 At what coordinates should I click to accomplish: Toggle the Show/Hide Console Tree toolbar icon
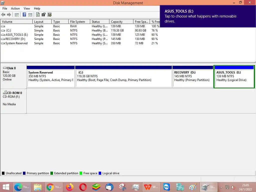pos(17,15)
